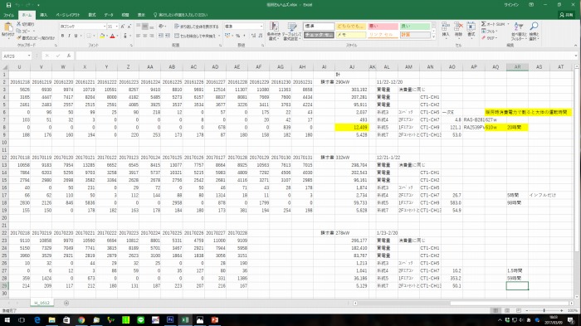
Task: Increase font size with the larger A
Action: pos(123,27)
